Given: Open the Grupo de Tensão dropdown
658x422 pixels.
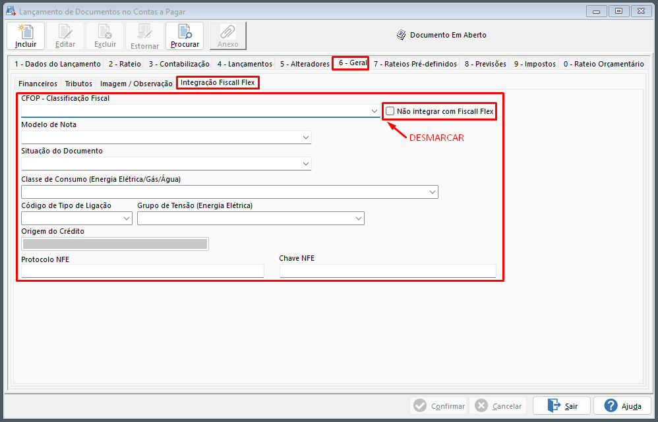Looking at the screenshot, I should [359, 219].
